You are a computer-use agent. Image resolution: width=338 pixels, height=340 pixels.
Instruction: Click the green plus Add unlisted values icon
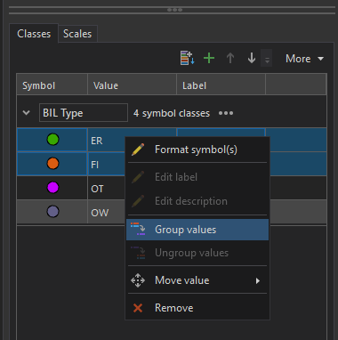pos(209,58)
